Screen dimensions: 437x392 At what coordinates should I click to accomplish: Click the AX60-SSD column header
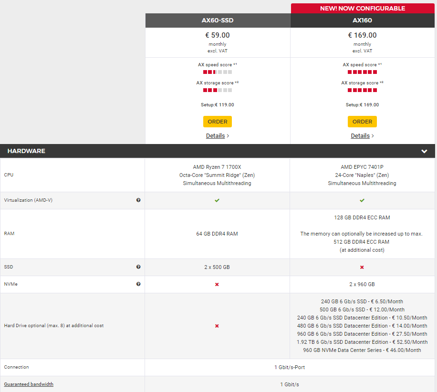(x=218, y=21)
